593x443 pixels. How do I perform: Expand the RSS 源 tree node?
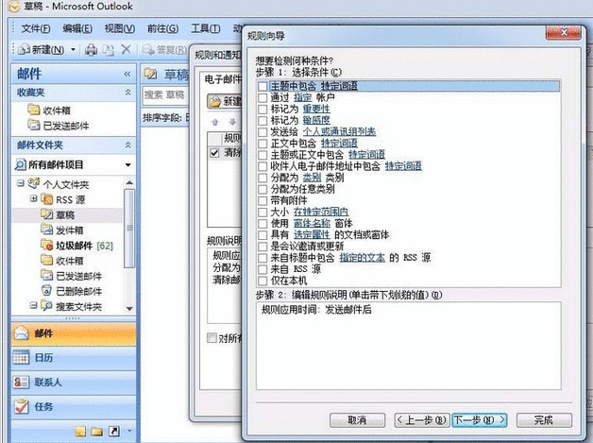[x=34, y=198]
